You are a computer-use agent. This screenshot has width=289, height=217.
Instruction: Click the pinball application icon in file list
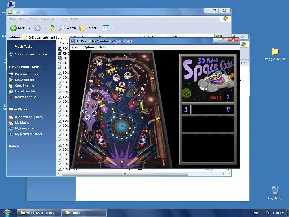pos(60,58)
